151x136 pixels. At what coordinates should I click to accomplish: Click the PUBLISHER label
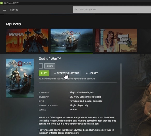point(44,93)
